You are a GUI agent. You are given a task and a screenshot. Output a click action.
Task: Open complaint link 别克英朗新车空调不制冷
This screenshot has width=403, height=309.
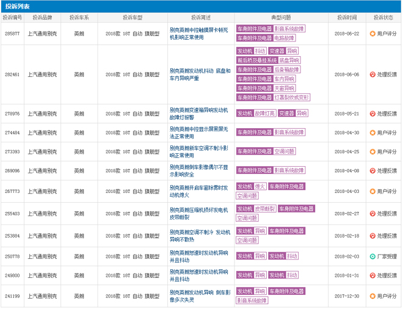[198, 151]
